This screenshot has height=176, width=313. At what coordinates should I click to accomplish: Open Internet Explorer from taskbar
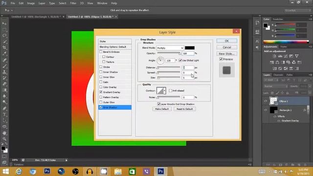pyautogui.click(x=19, y=172)
